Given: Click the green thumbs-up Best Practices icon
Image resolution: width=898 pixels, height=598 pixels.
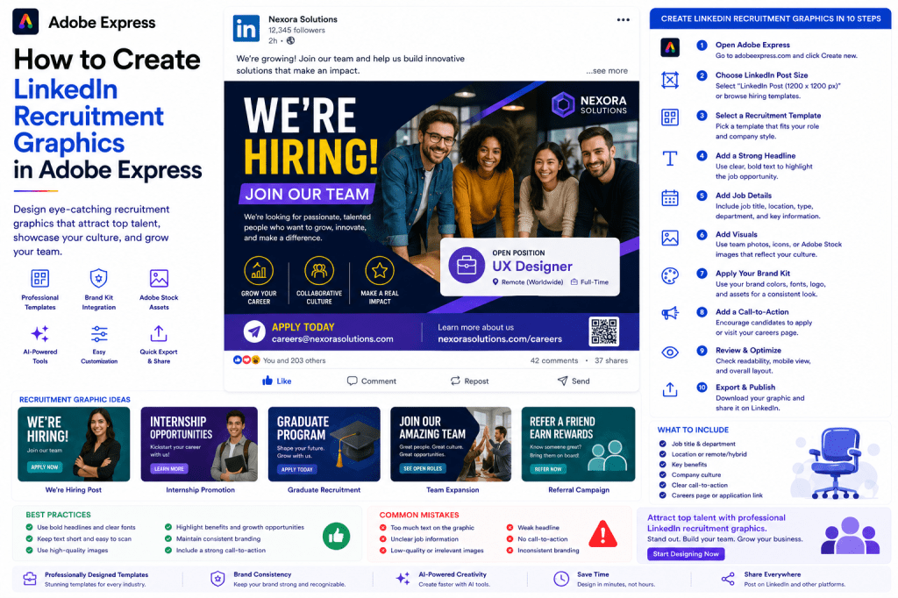Looking at the screenshot, I should coord(336,536).
